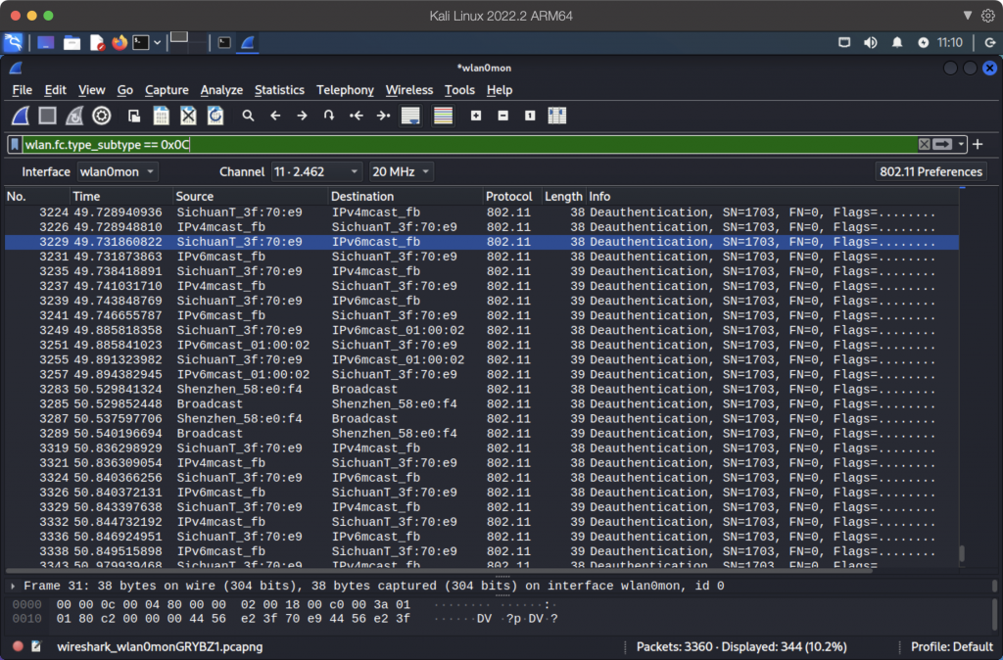Select packet number 3283 row
1003x660 pixels.
tap(481, 390)
